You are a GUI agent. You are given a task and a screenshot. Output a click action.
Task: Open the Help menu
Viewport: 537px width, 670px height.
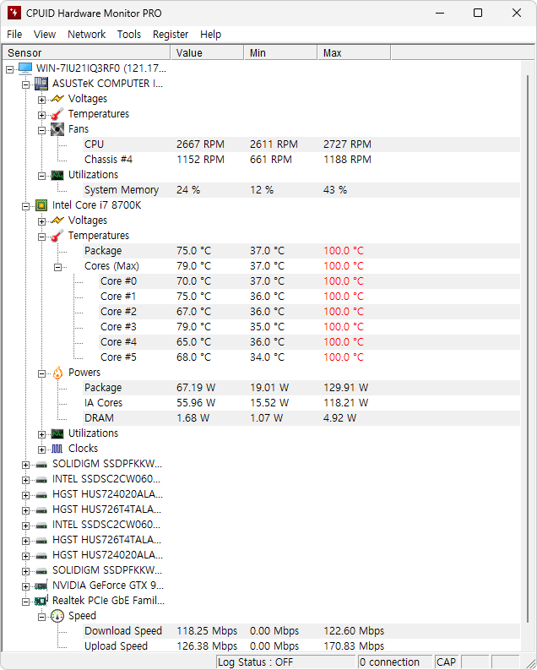coord(210,34)
